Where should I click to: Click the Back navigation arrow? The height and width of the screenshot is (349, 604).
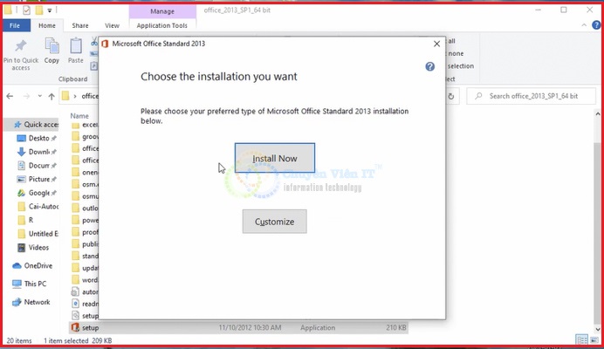10,96
